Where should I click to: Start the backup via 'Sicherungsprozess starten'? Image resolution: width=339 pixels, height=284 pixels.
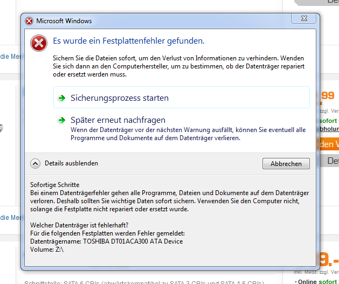[x=182, y=98]
